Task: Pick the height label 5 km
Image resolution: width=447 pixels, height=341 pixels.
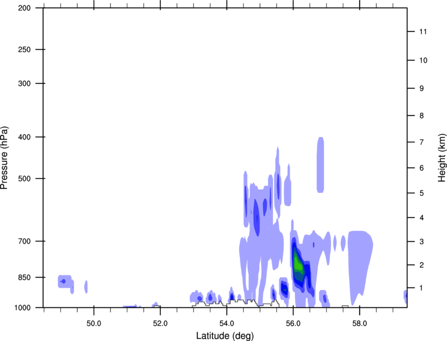Action: point(422,194)
